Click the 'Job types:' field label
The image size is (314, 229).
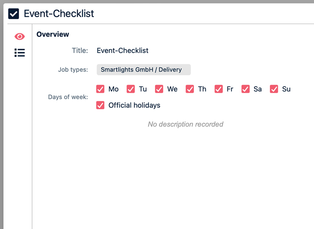coord(73,70)
